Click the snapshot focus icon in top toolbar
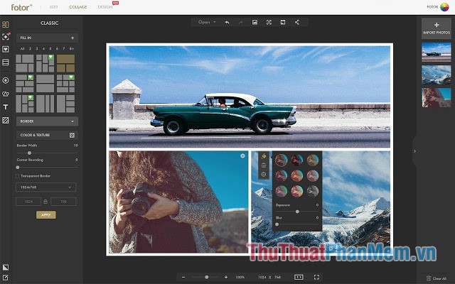The height and width of the screenshot is (284, 455). (x=269, y=22)
